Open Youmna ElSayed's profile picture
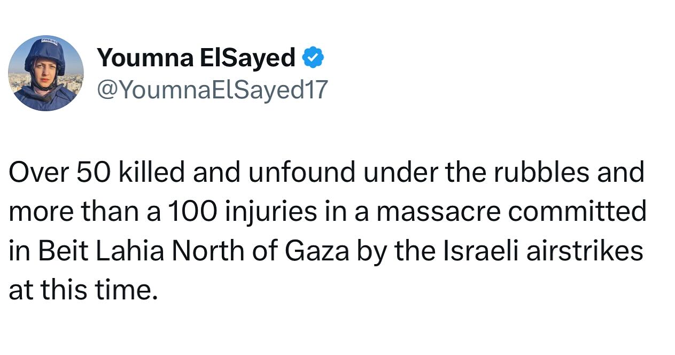 point(46,73)
